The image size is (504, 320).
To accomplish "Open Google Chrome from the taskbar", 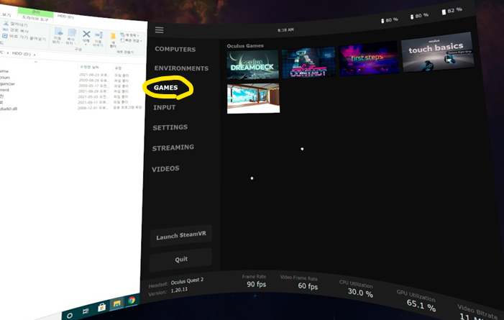I will click(132, 301).
